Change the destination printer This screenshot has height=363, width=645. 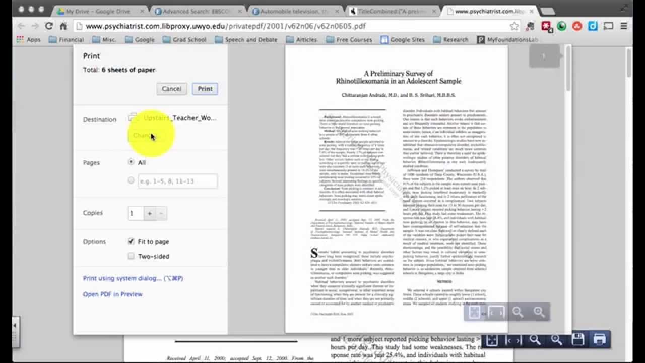coord(145,135)
